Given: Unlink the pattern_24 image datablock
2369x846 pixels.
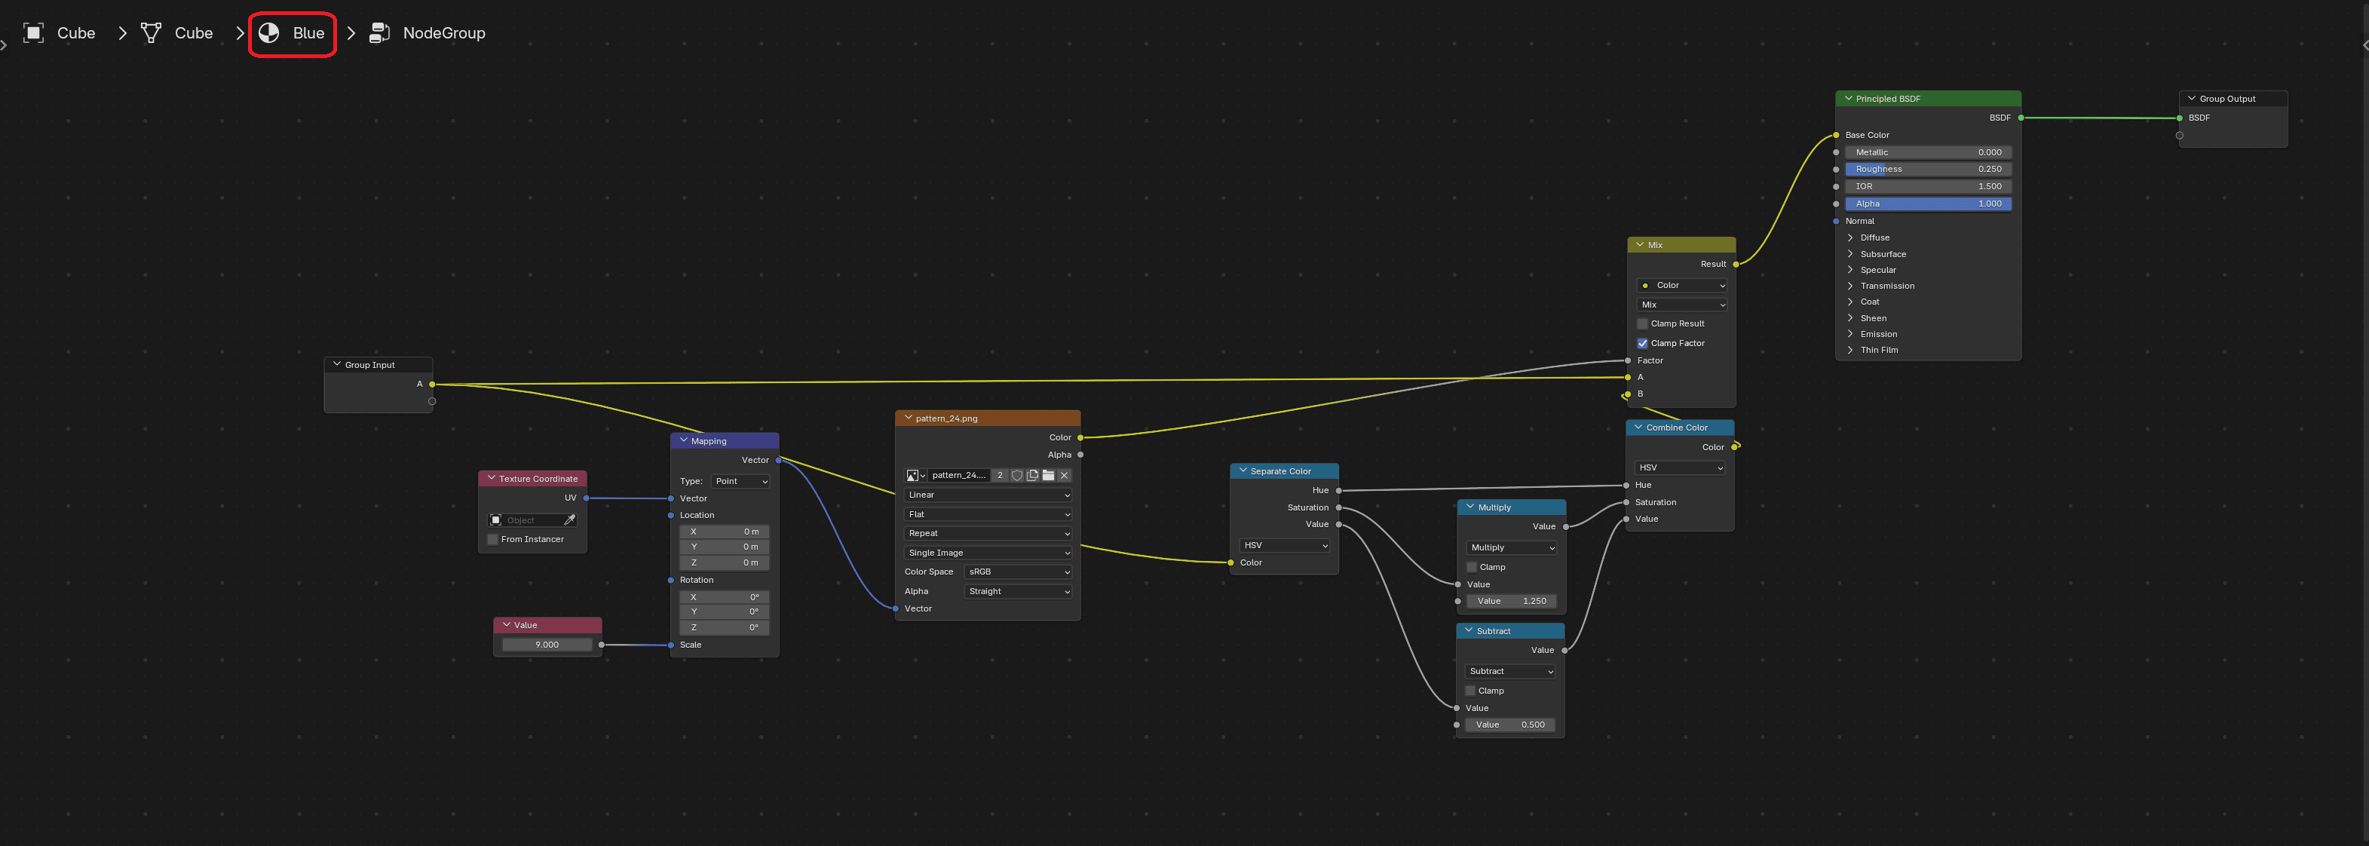Looking at the screenshot, I should coord(1064,476).
